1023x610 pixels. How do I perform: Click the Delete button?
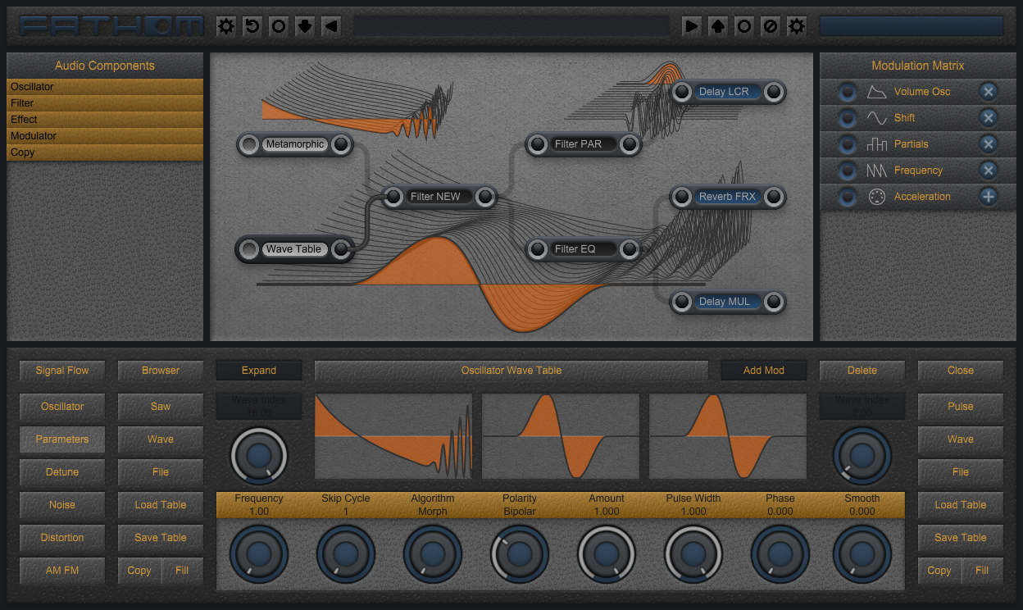pos(862,371)
